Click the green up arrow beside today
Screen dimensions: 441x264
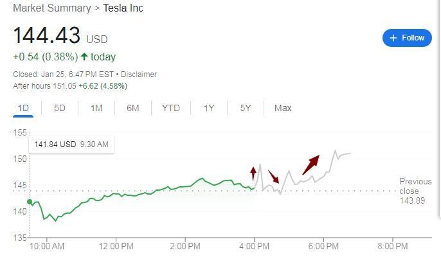point(84,57)
